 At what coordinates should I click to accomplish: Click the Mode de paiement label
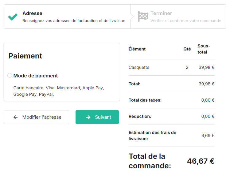click(x=36, y=76)
